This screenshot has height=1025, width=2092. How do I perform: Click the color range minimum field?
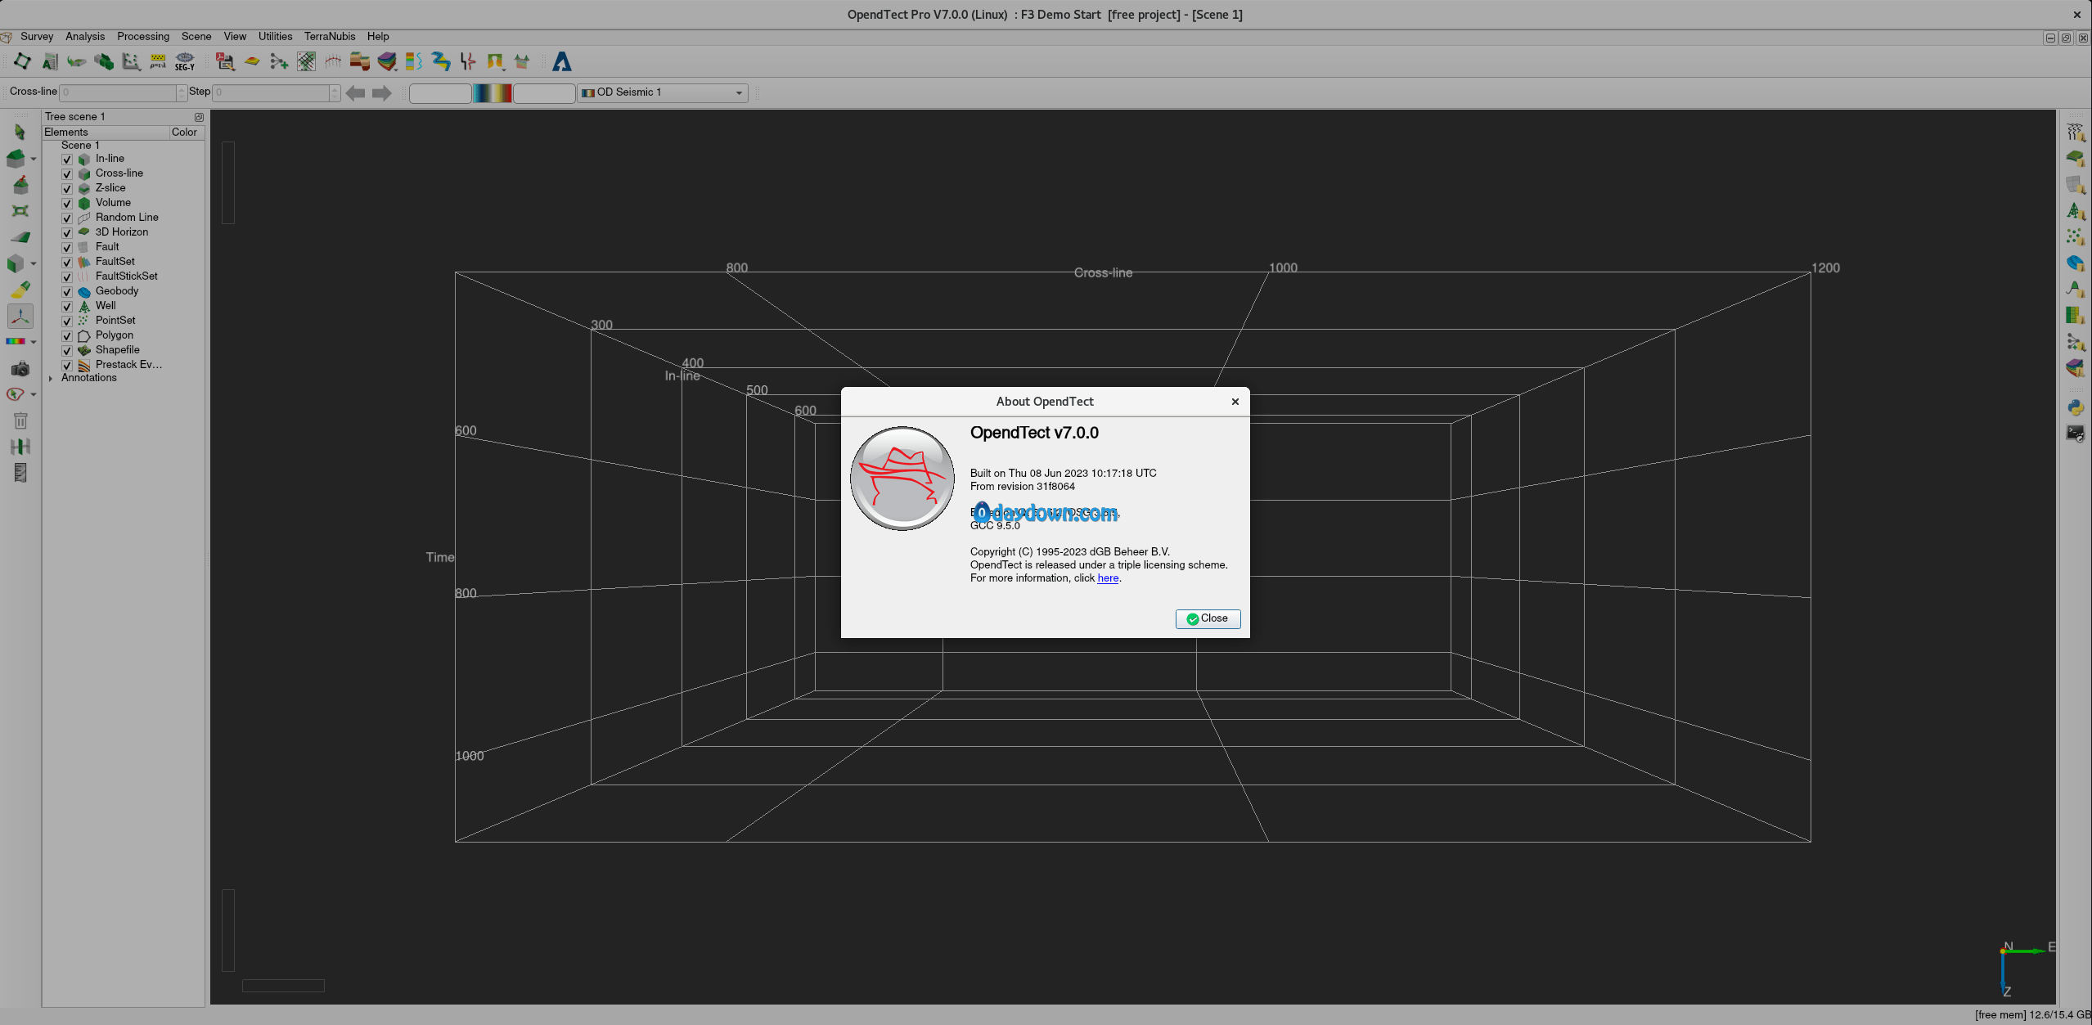click(x=440, y=92)
